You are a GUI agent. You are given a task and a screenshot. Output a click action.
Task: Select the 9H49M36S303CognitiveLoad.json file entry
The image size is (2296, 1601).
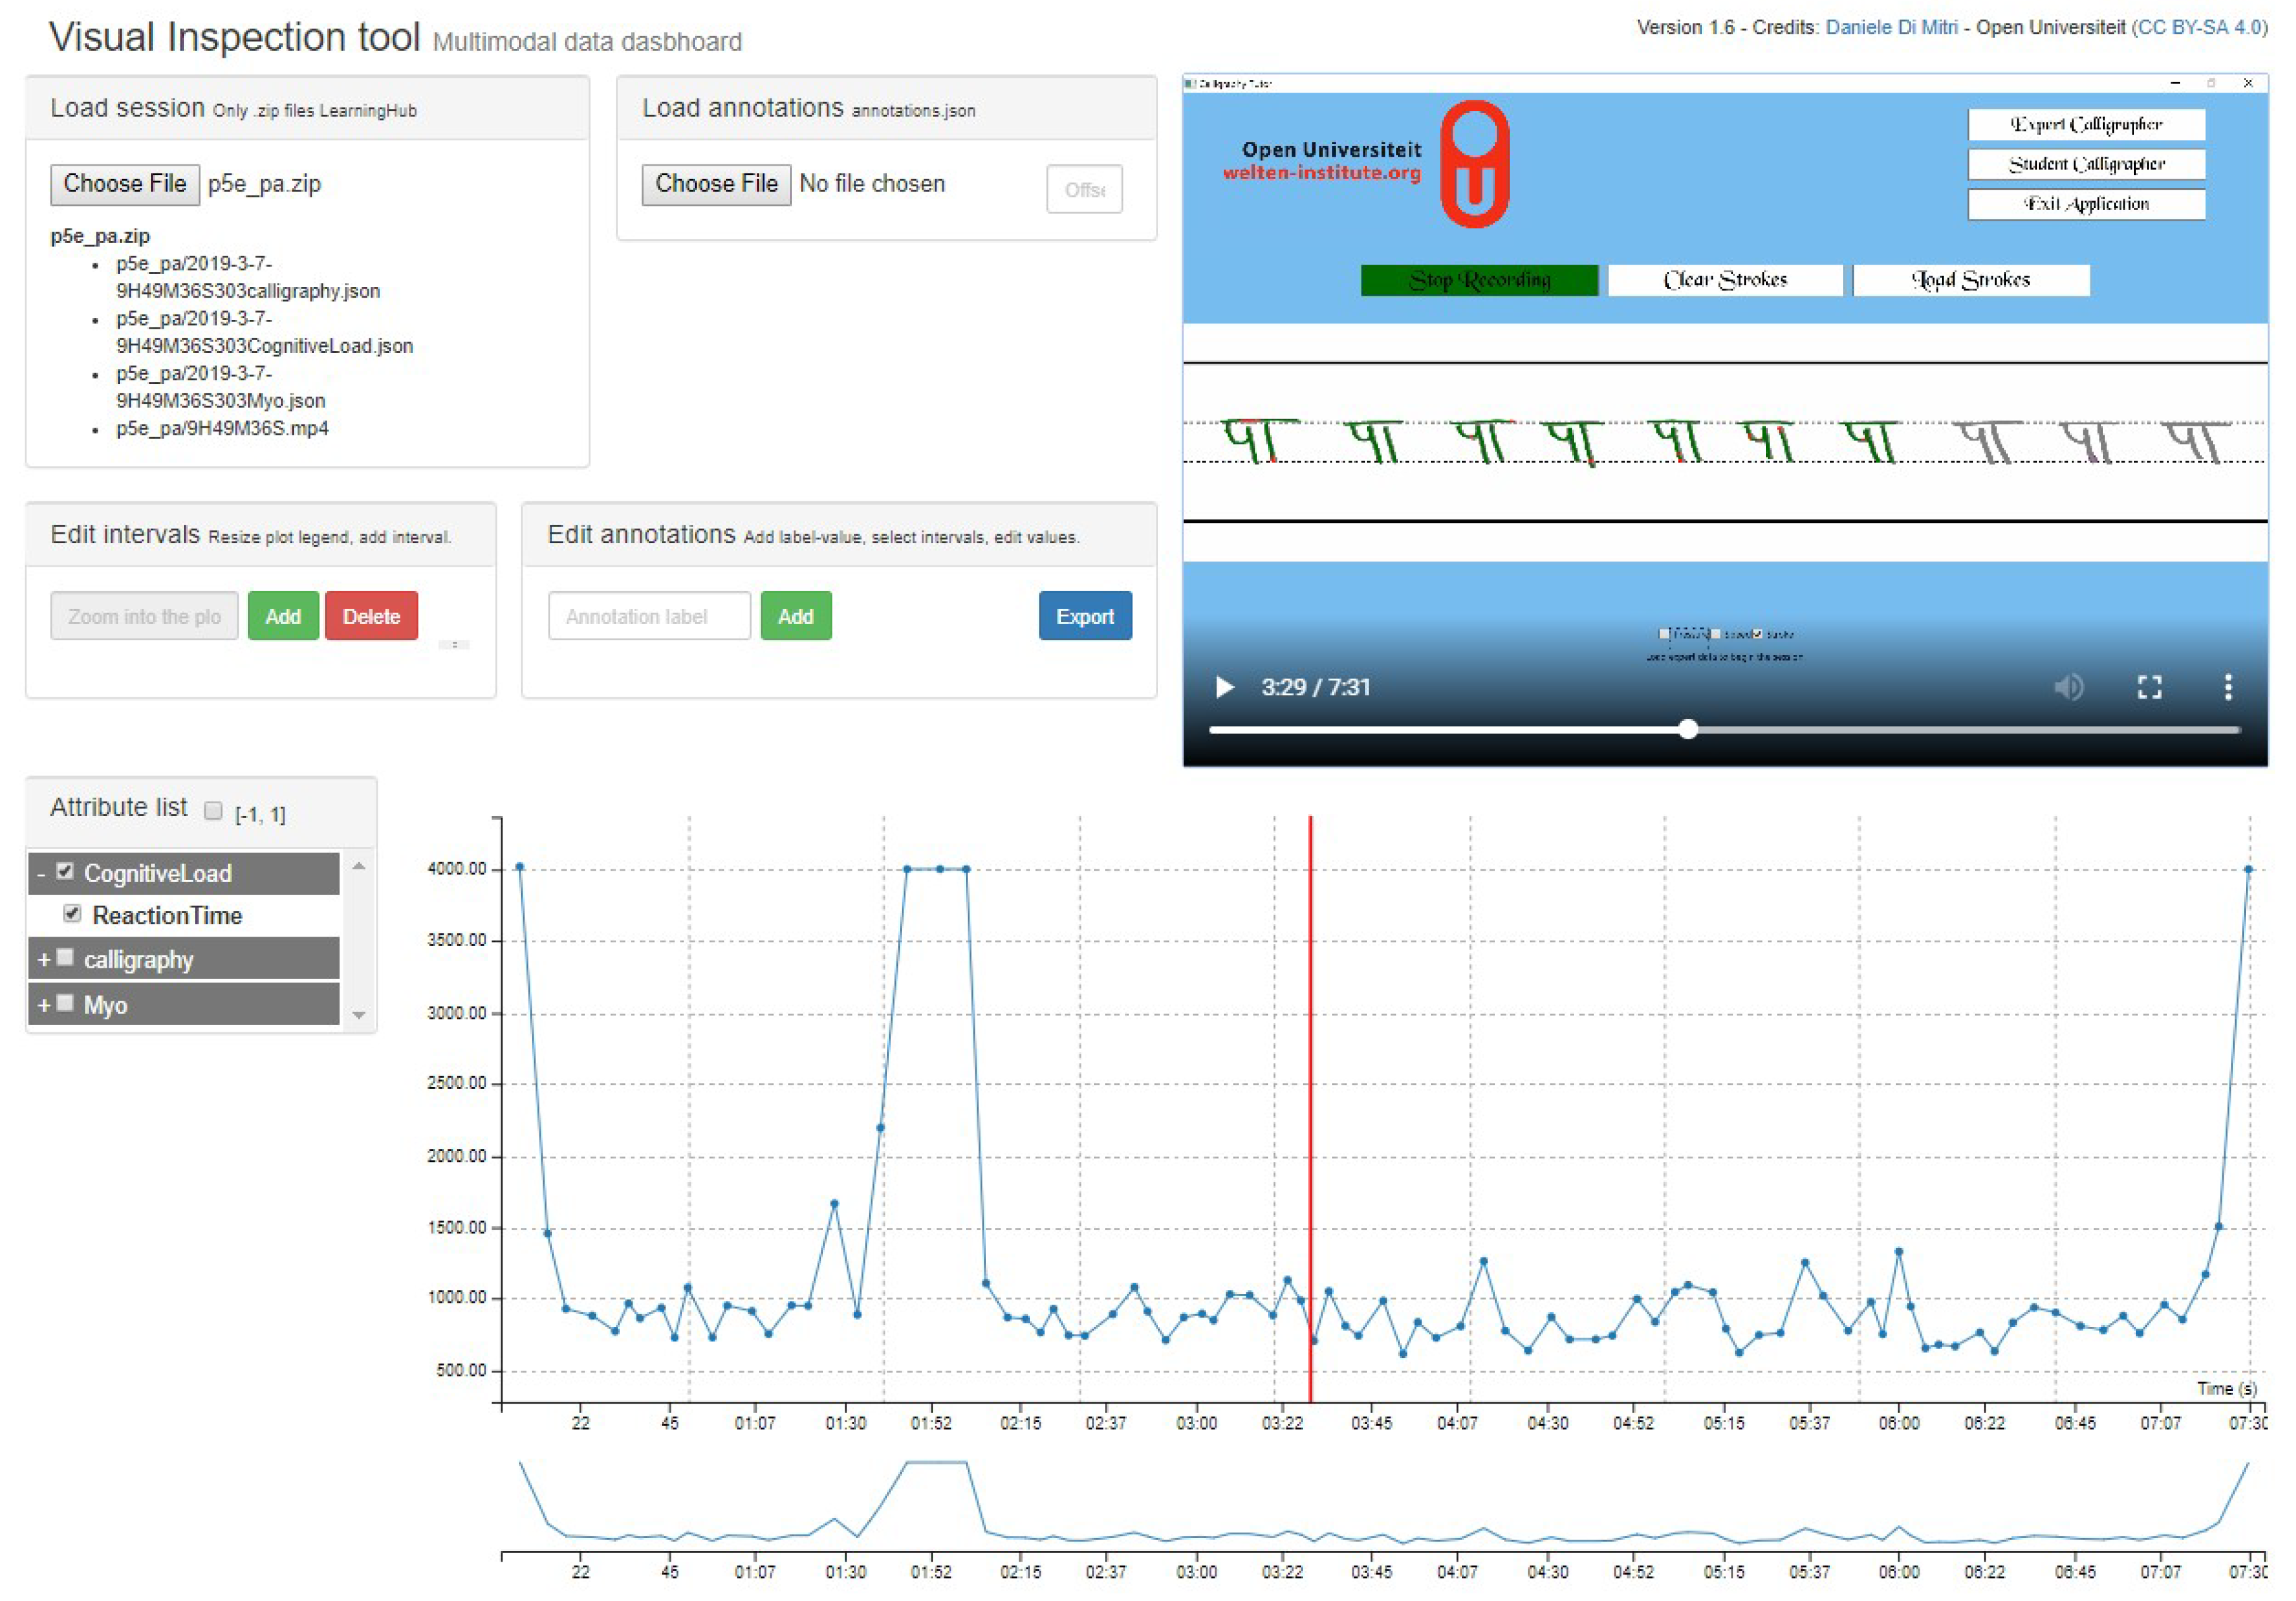264,332
